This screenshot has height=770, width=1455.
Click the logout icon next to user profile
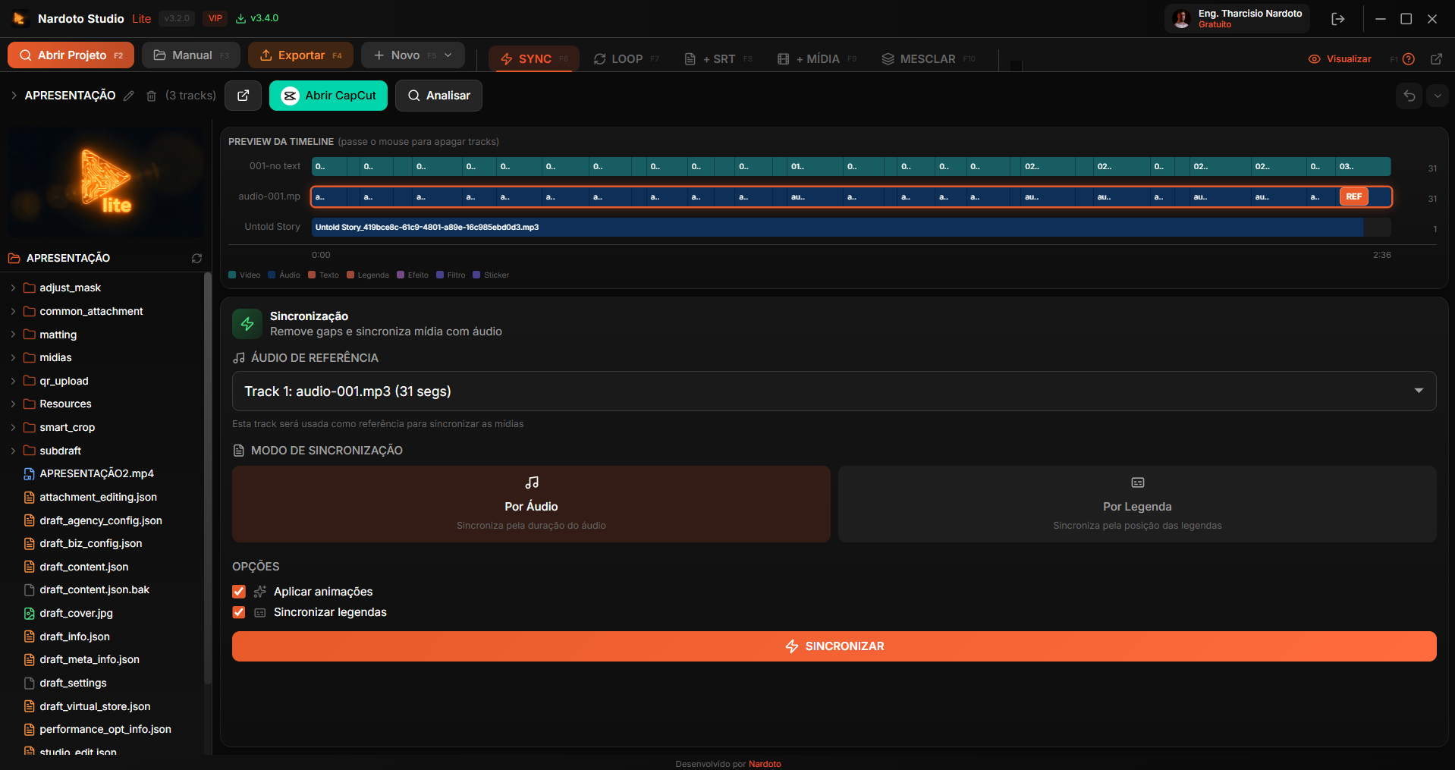1337,19
